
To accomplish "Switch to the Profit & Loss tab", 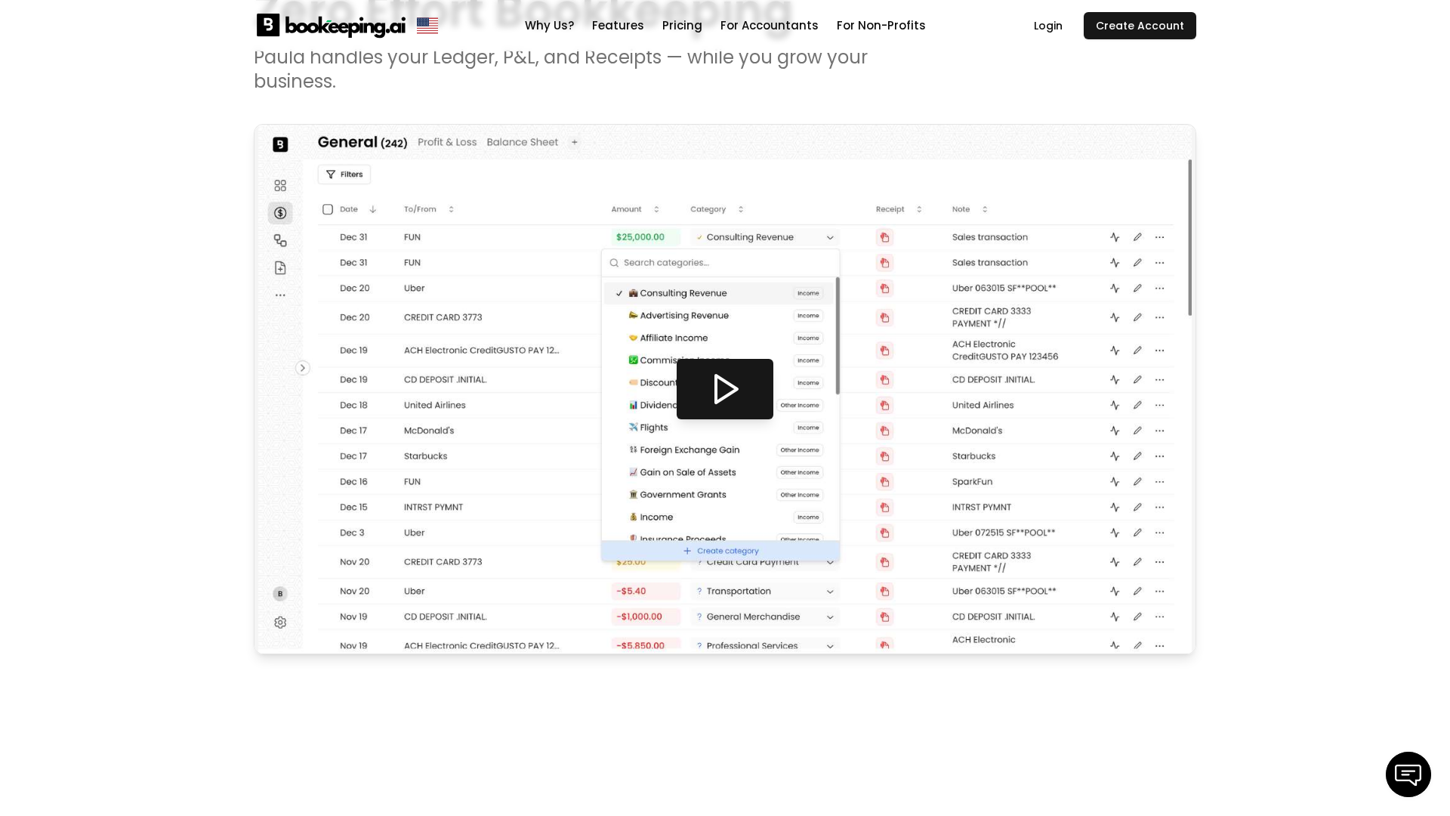I will (447, 142).
